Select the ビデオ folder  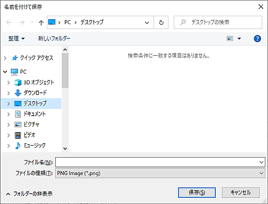point(29,135)
